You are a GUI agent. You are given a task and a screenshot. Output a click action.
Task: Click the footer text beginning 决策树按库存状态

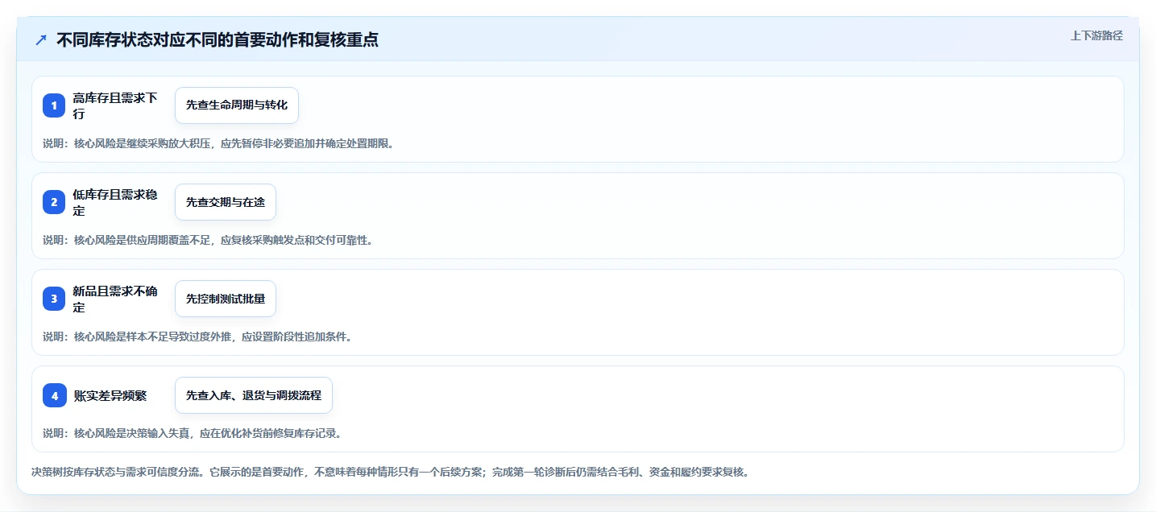(x=390, y=472)
